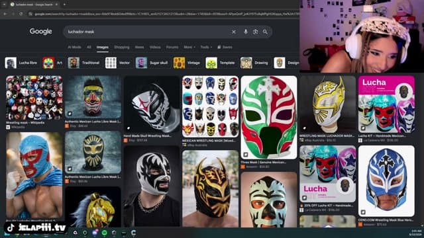
Task: Open Lucha thumbnail with pink text at bottom
Action: (x=327, y=174)
